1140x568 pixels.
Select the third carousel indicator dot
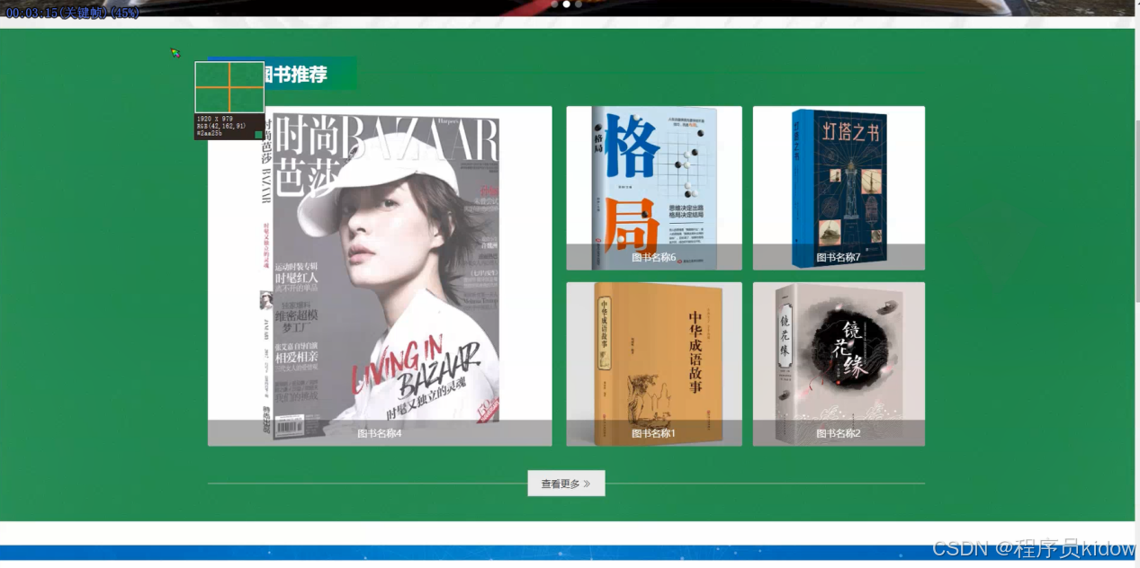point(578,4)
